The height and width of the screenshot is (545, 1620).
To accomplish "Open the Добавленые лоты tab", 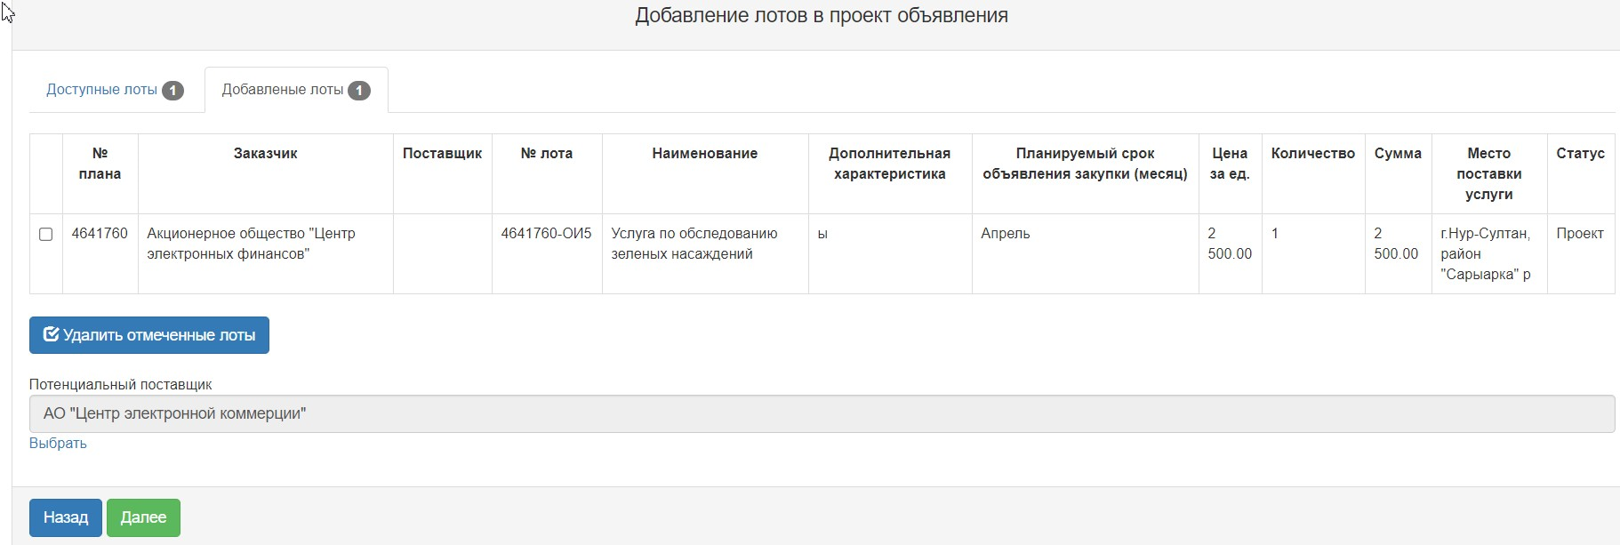I will pyautogui.click(x=296, y=90).
